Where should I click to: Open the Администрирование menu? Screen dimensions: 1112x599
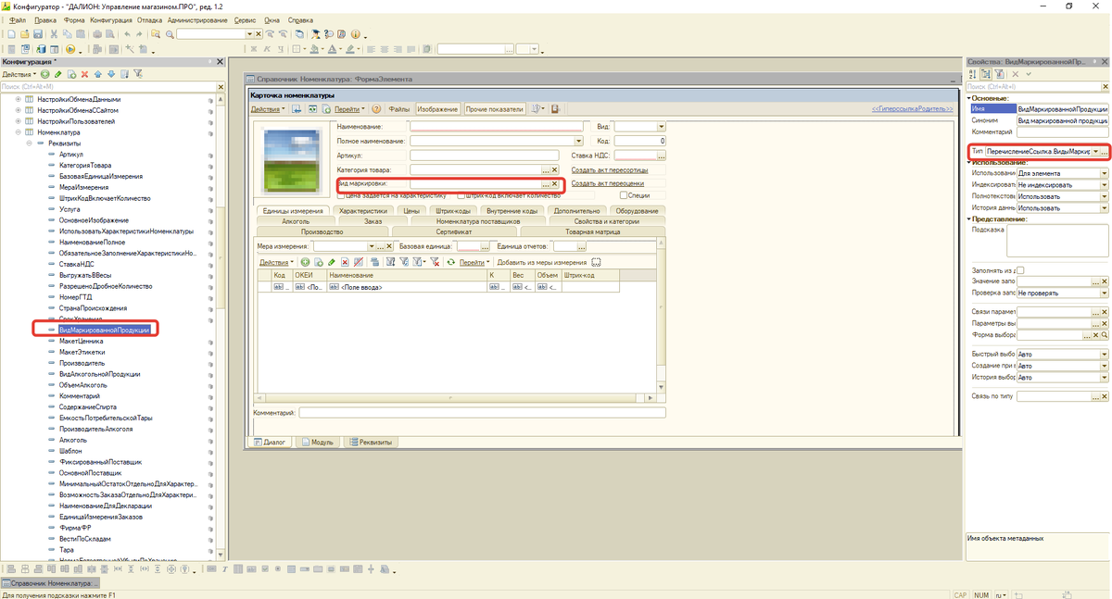coord(197,19)
